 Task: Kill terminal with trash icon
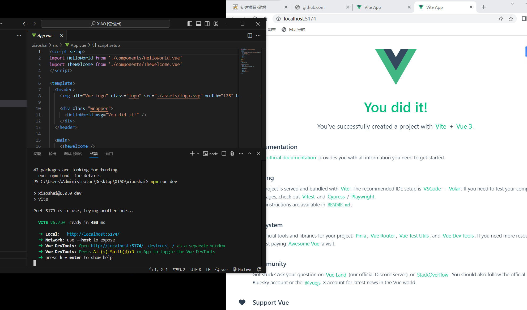[232, 154]
